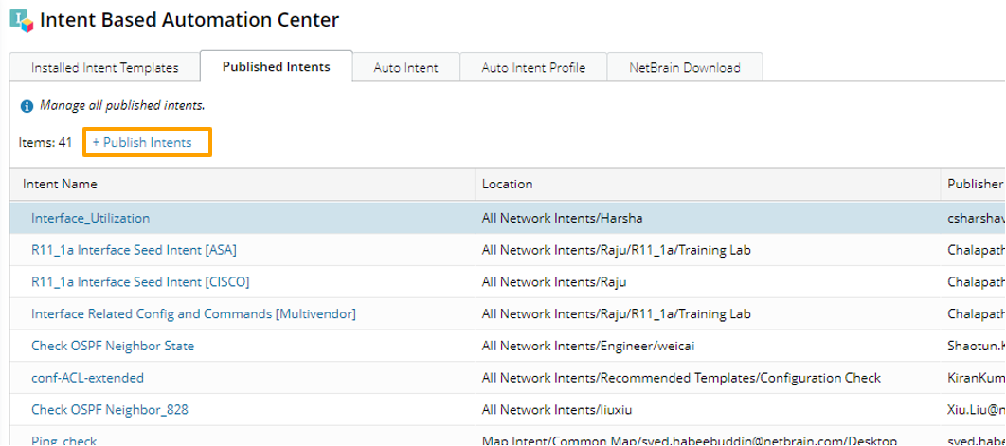1006x446 pixels.
Task: Open the Auto Intent tab
Action: pos(405,68)
